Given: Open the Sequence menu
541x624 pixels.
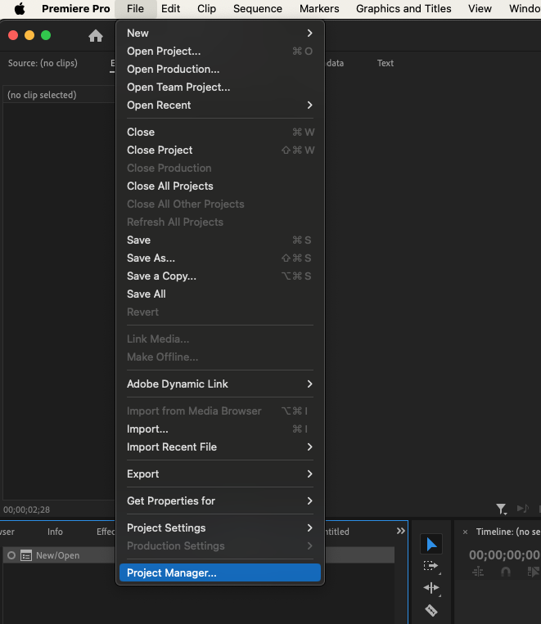Looking at the screenshot, I should coord(257,9).
